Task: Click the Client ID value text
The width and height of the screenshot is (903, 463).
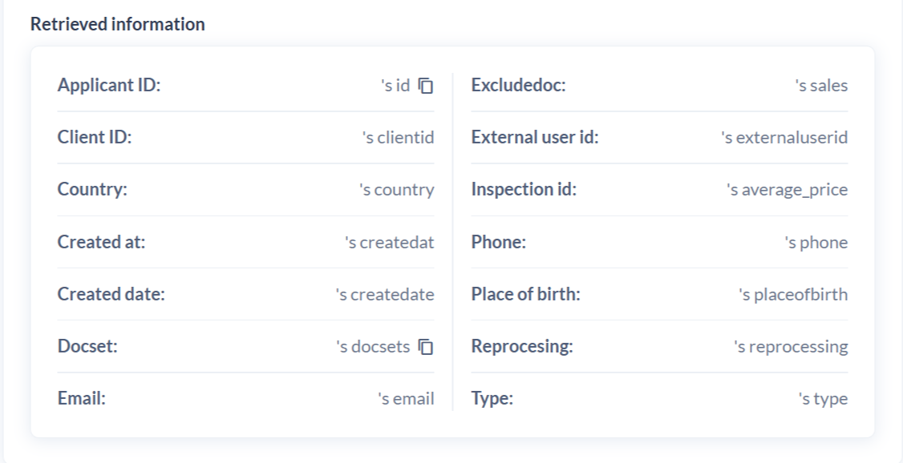Action: coord(399,138)
